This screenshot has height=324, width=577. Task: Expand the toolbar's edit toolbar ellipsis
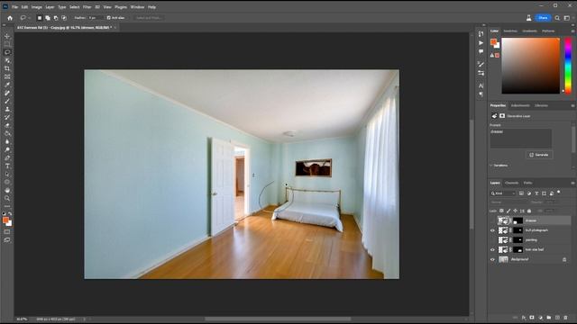tap(7, 206)
